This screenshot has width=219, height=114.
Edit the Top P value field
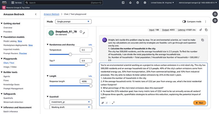click(x=86, y=61)
